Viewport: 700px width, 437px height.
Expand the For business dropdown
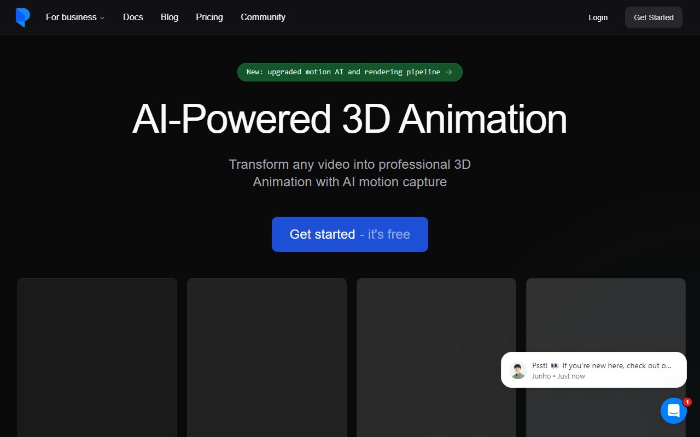coord(75,17)
